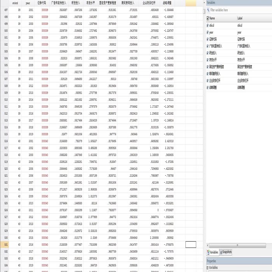Image resolution: width=272 pixels, height=272 pixels.
Task: Toggle the 期间费用投入 variable checkbox
Action: (207, 74)
